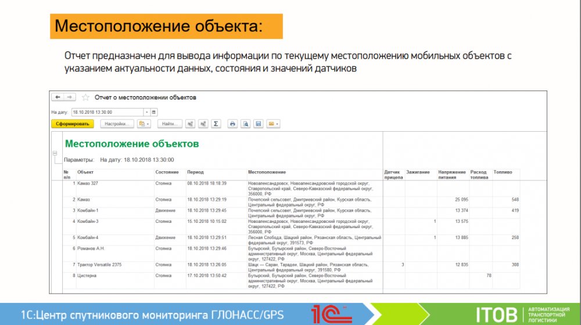This screenshot has height=325, width=581.
Task: Open the send by email dropdown
Action: 273,124
